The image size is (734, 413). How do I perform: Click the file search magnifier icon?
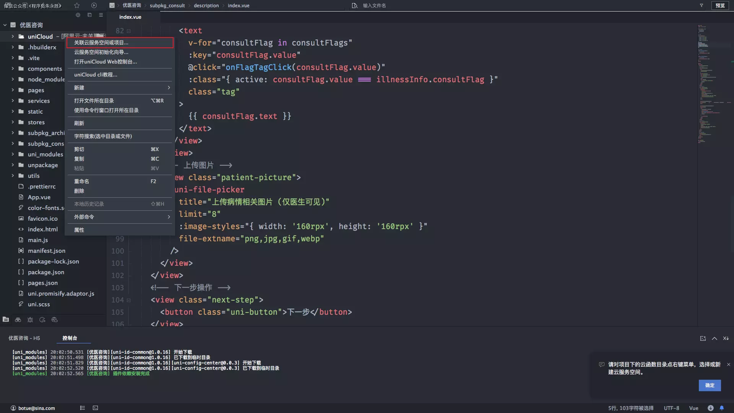click(x=355, y=5)
